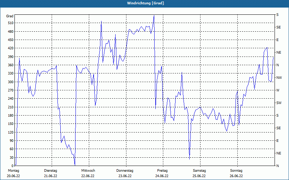The image size is (289, 180).
Task: Click the 360 value on left axis
Action: 11,65
